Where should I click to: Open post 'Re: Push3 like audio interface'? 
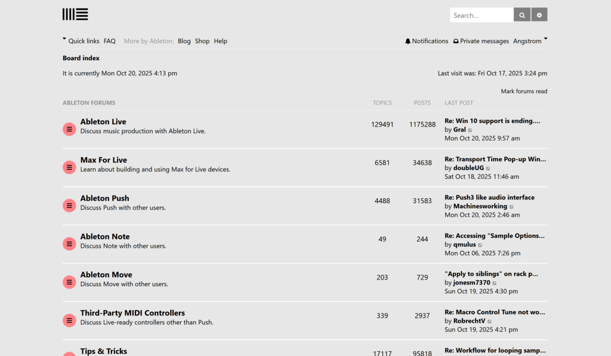[489, 197]
